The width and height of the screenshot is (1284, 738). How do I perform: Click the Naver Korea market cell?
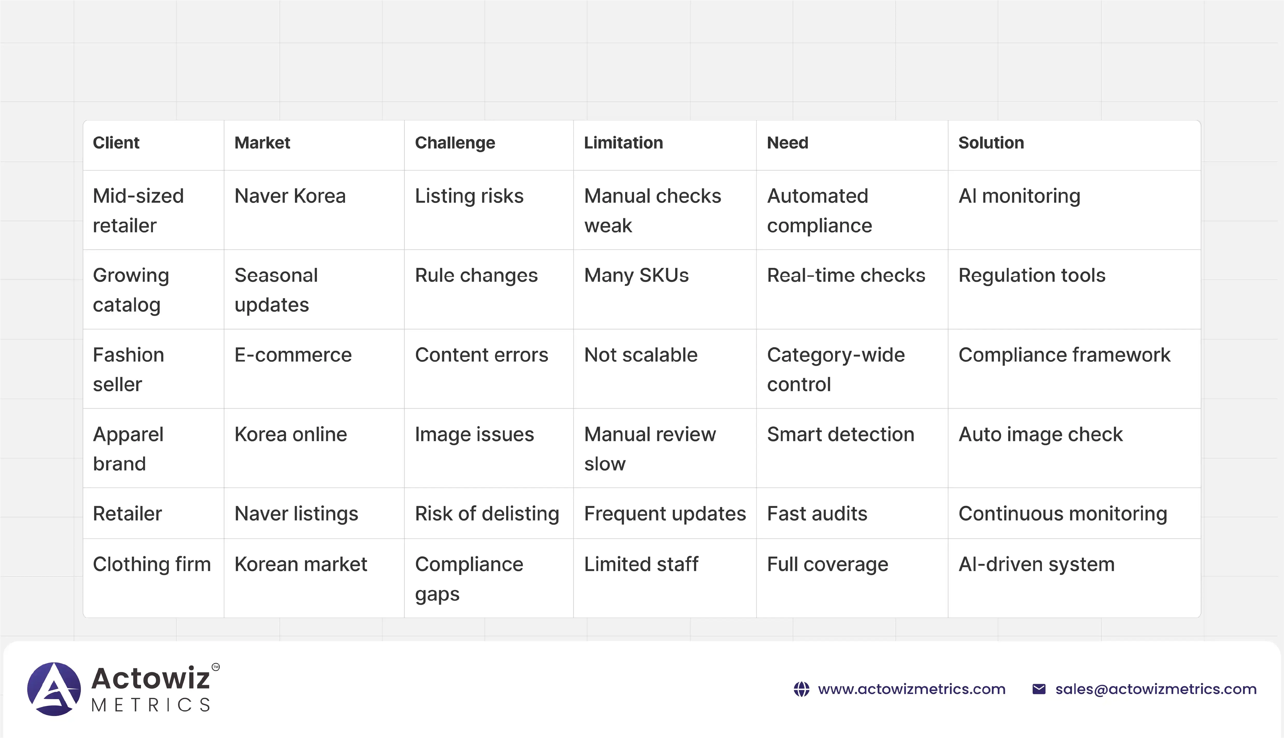tap(290, 196)
